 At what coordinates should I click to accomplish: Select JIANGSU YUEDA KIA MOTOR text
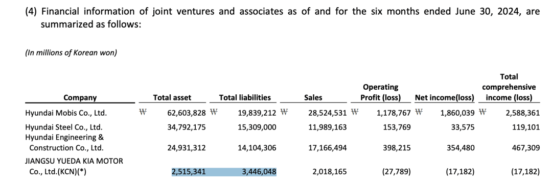coord(74,161)
